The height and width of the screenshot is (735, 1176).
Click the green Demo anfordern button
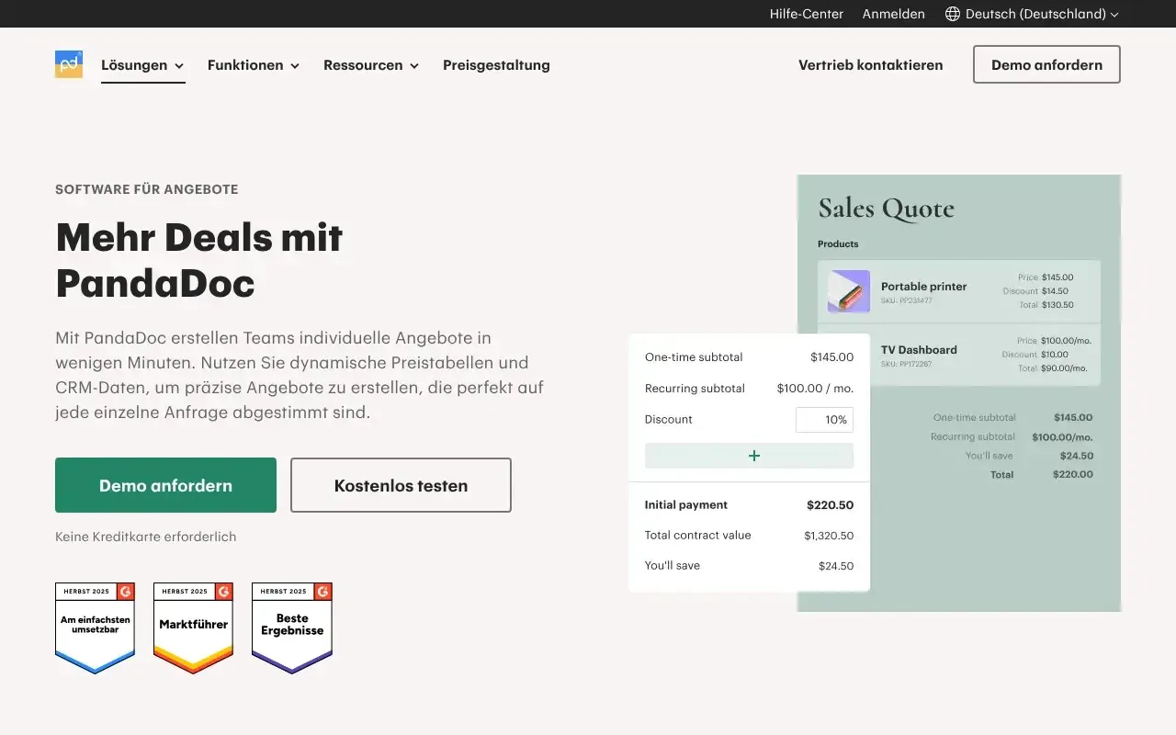(x=165, y=485)
